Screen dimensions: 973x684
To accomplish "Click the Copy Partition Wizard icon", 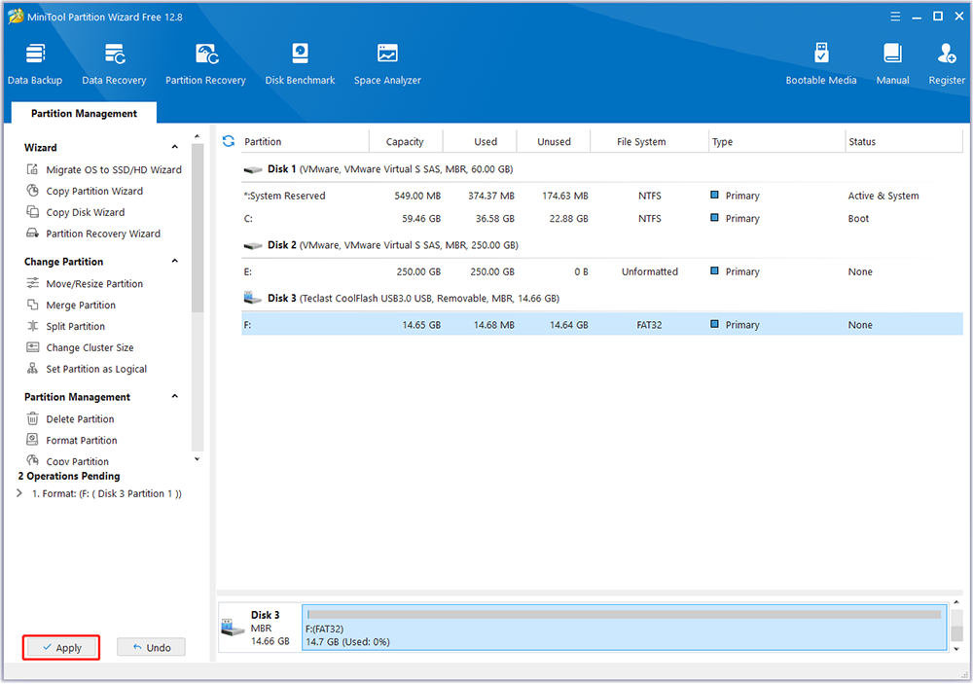I will pos(32,191).
